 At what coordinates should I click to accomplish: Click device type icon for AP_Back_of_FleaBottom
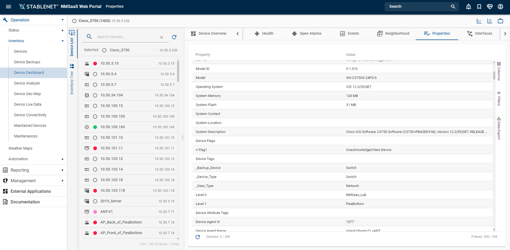tap(87, 222)
